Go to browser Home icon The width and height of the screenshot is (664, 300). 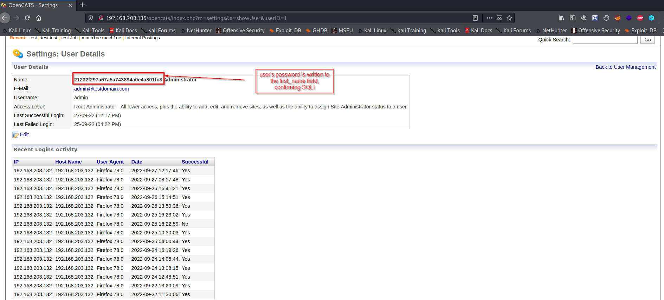(x=39, y=18)
